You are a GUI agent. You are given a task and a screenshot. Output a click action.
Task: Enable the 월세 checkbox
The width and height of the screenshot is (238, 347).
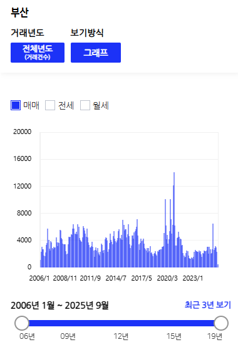coord(85,105)
